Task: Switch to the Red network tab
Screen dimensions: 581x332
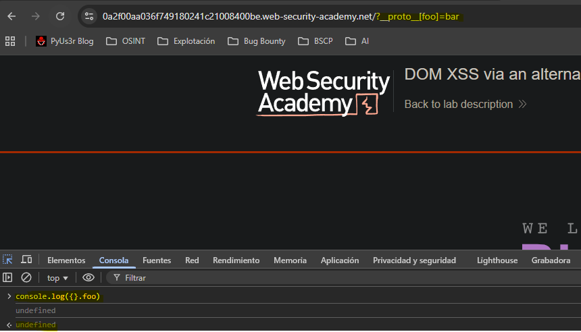Action: point(192,260)
